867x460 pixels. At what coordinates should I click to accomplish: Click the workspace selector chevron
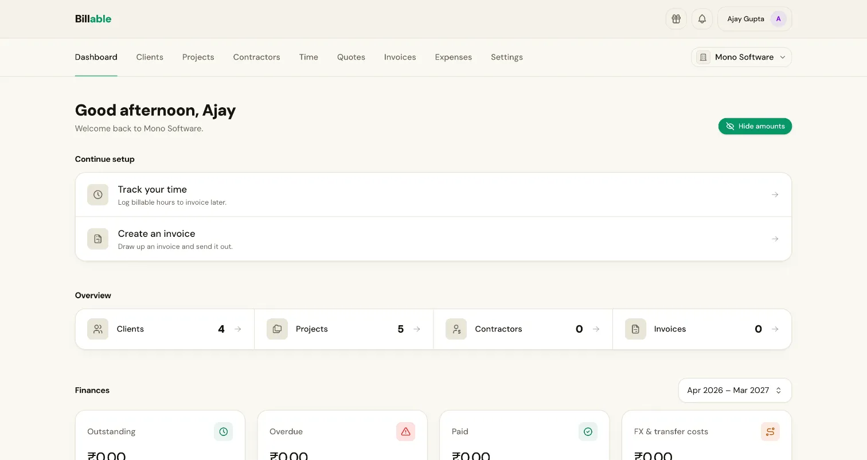click(x=783, y=57)
